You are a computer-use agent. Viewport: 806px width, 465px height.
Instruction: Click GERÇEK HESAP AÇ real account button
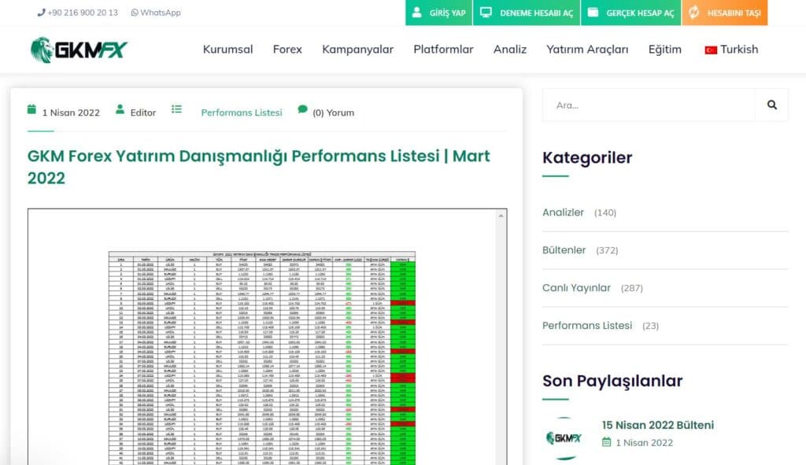pos(630,13)
